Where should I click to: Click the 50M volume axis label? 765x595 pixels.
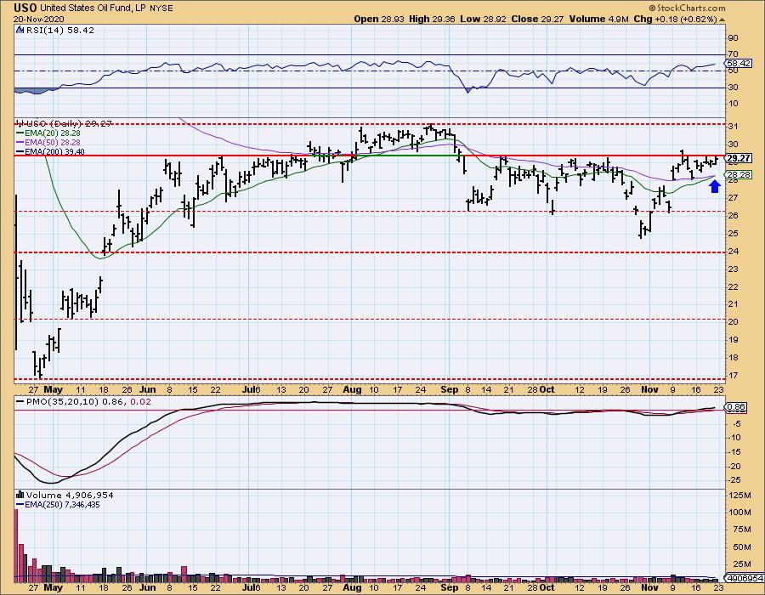coord(741,547)
